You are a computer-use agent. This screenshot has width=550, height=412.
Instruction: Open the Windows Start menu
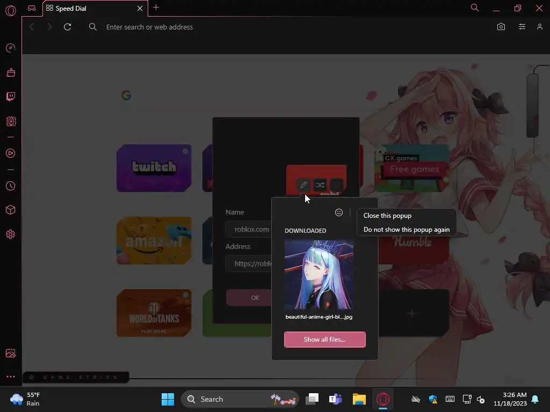(168, 399)
